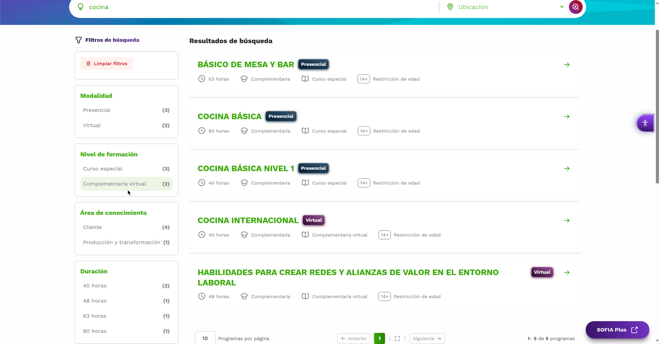Click the arrow for COCINA BÁSICA
660x344 pixels.
(x=567, y=116)
